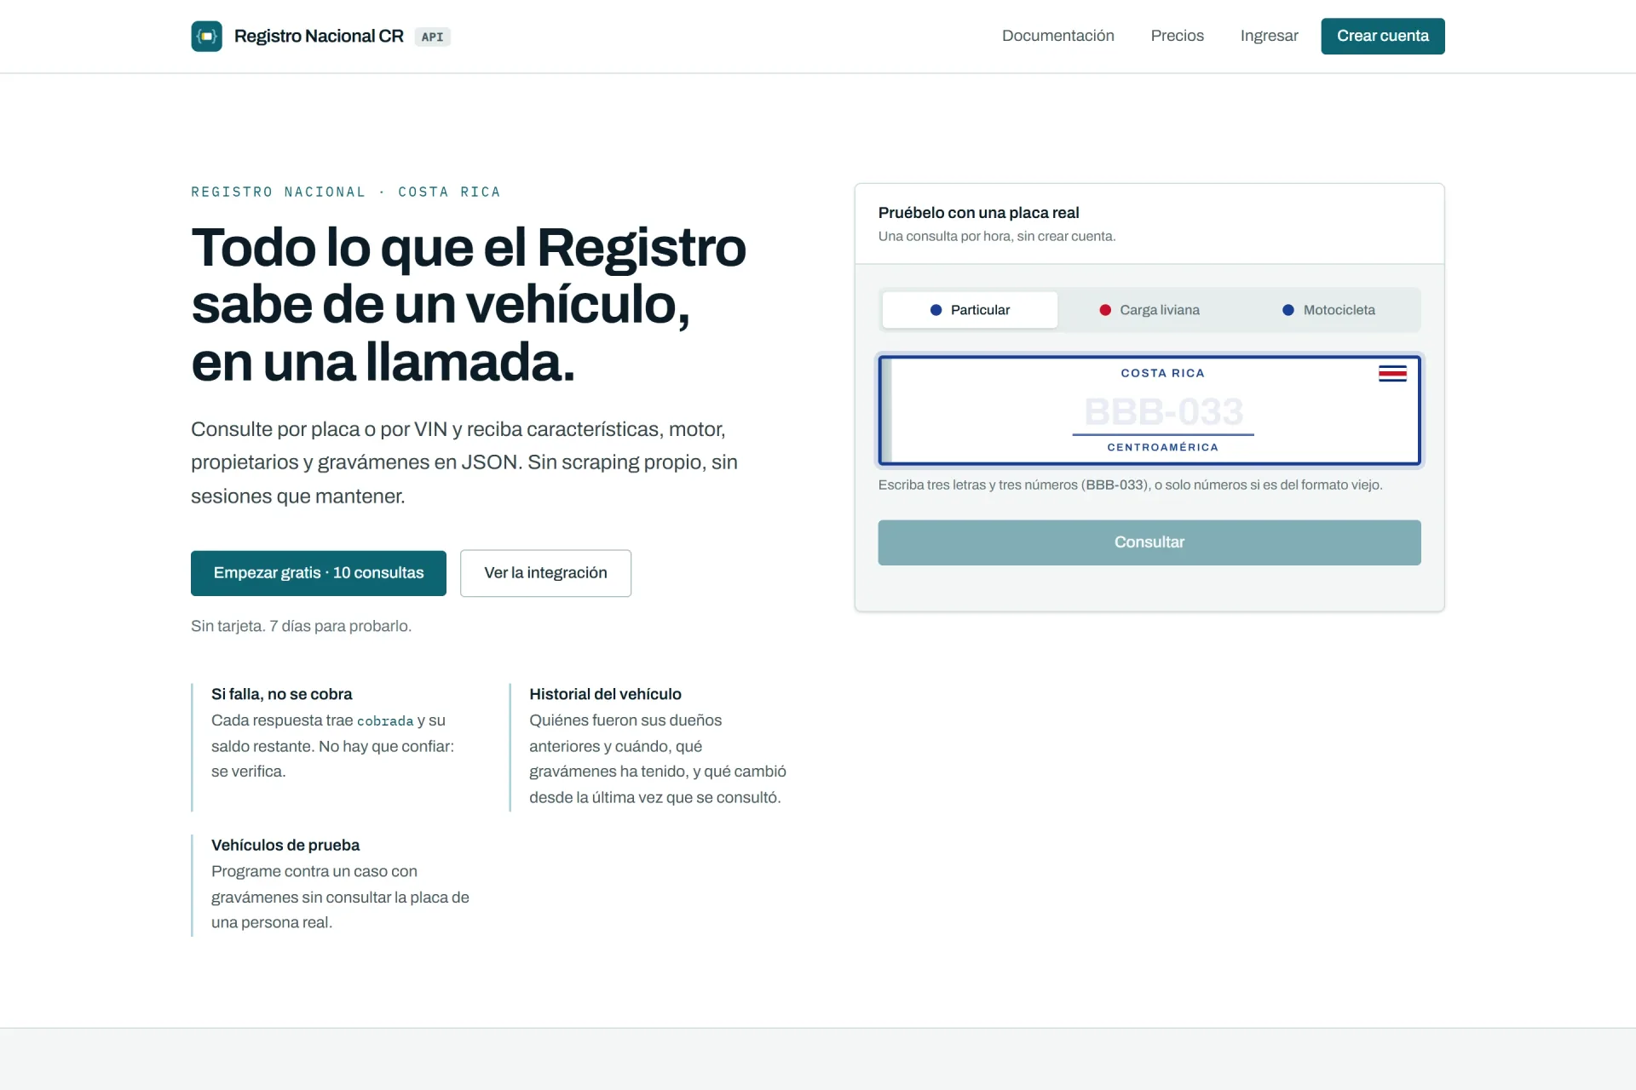
Task: Focus the BBB-033 plate number field
Action: tap(1163, 412)
